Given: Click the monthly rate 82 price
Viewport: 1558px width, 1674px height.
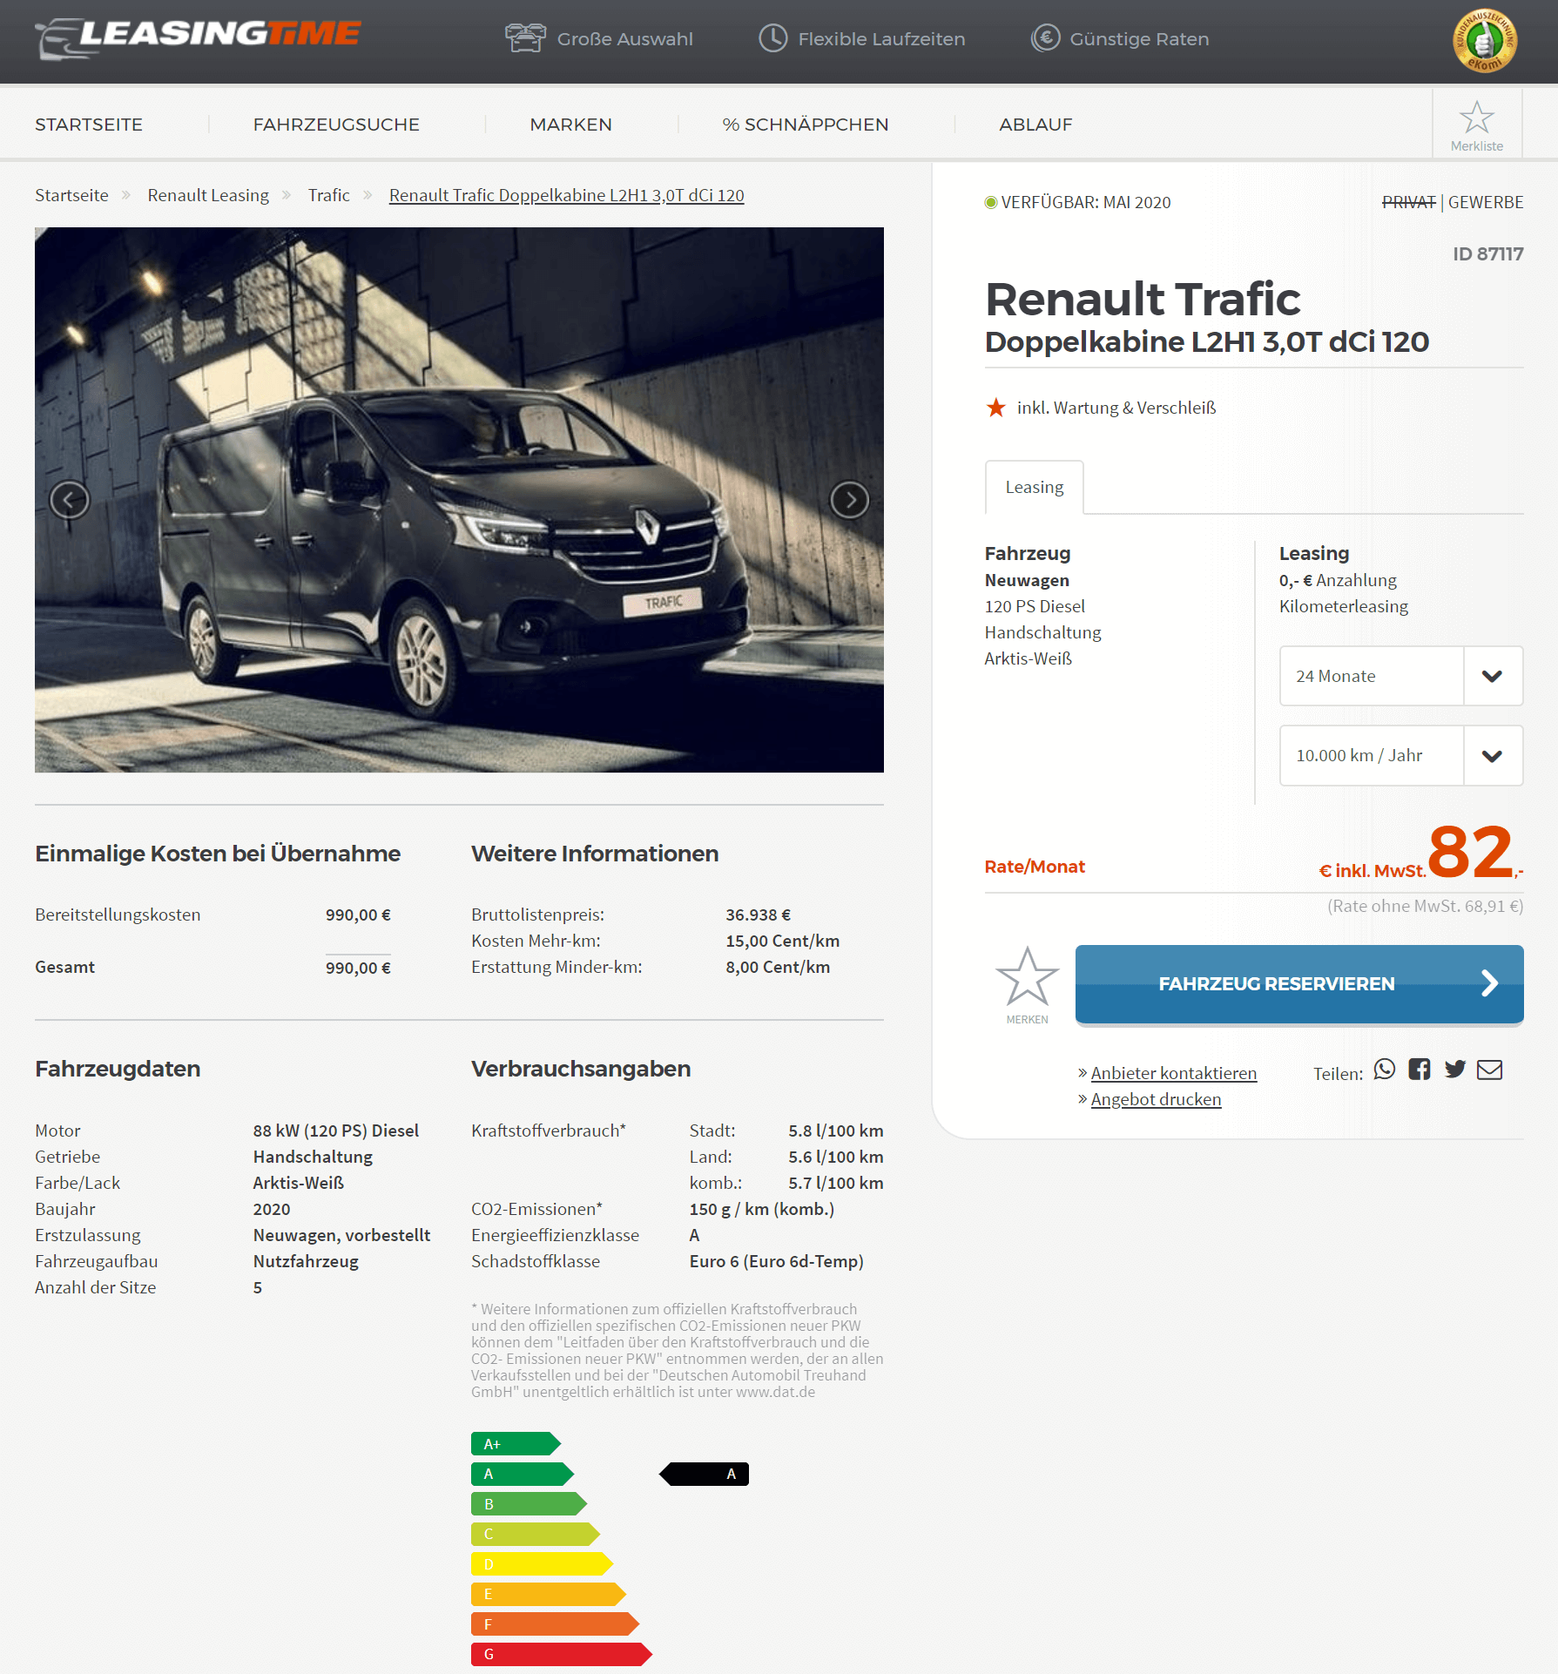Looking at the screenshot, I should pyautogui.click(x=1471, y=852).
